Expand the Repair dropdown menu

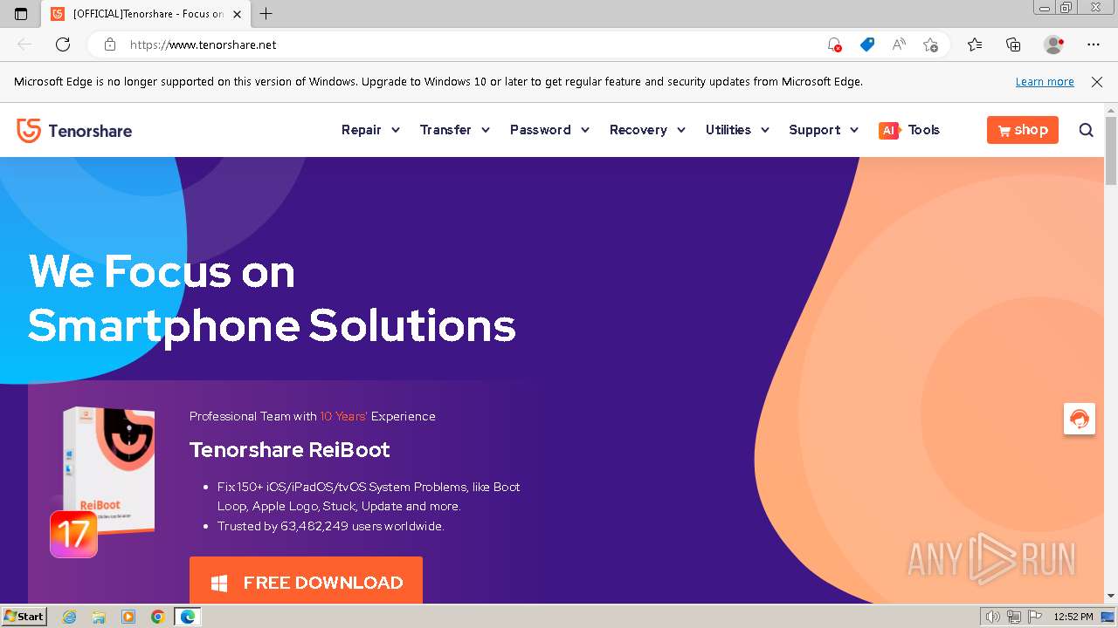pos(370,130)
